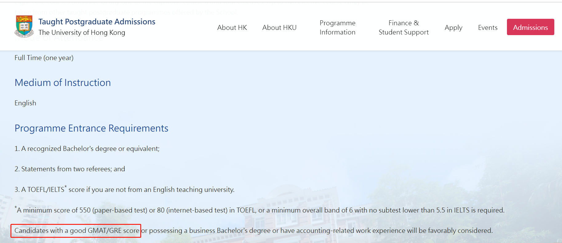Expand the Finance & Student Support menu
This screenshot has height=243, width=562.
[403, 28]
